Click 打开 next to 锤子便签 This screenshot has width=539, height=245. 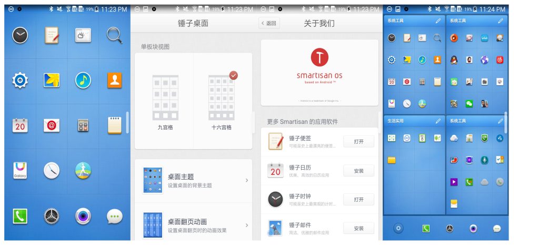[x=358, y=141]
